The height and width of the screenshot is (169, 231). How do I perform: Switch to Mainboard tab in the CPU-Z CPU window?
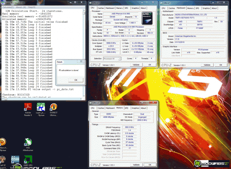[110, 8]
